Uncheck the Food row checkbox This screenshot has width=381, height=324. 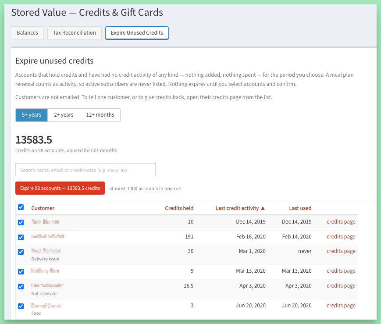21,306
